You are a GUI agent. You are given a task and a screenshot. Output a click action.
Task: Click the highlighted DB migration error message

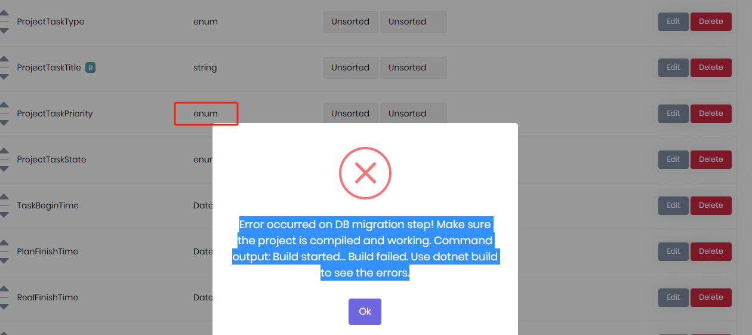pos(365,249)
